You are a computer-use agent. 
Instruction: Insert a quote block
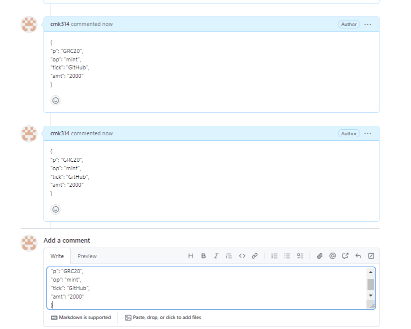click(229, 256)
